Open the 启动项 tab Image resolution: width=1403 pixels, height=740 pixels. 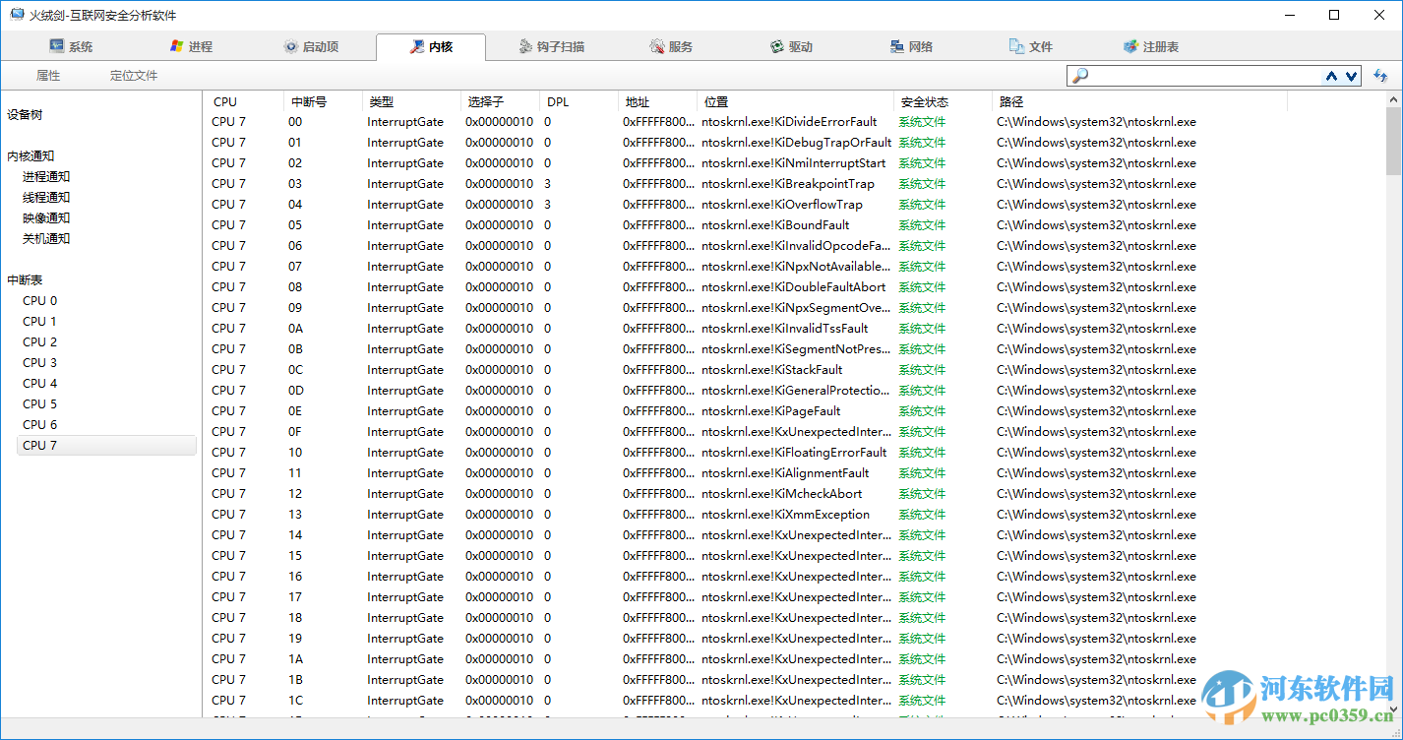[310, 46]
